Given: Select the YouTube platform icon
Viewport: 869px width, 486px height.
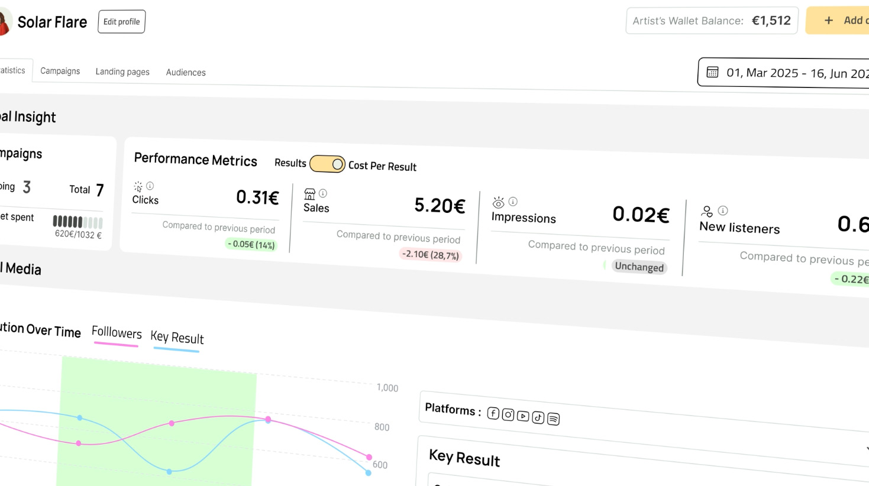Looking at the screenshot, I should coord(523,416).
